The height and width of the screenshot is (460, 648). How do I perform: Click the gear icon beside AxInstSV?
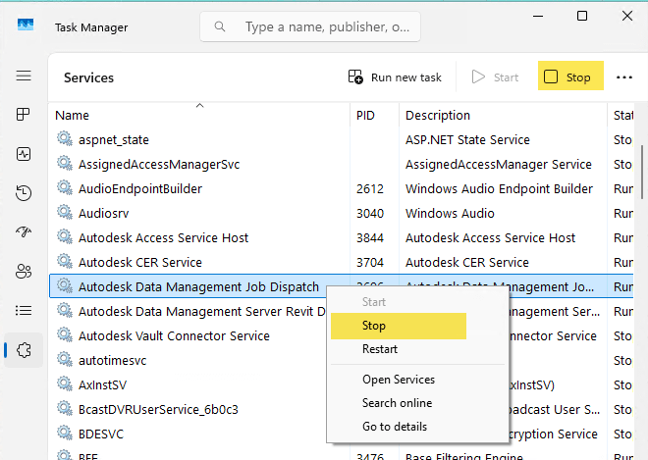coord(65,384)
